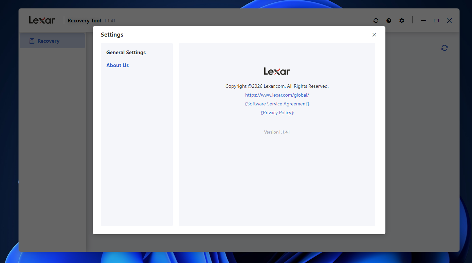Click the Recovery Tool title text

pyautogui.click(x=84, y=20)
